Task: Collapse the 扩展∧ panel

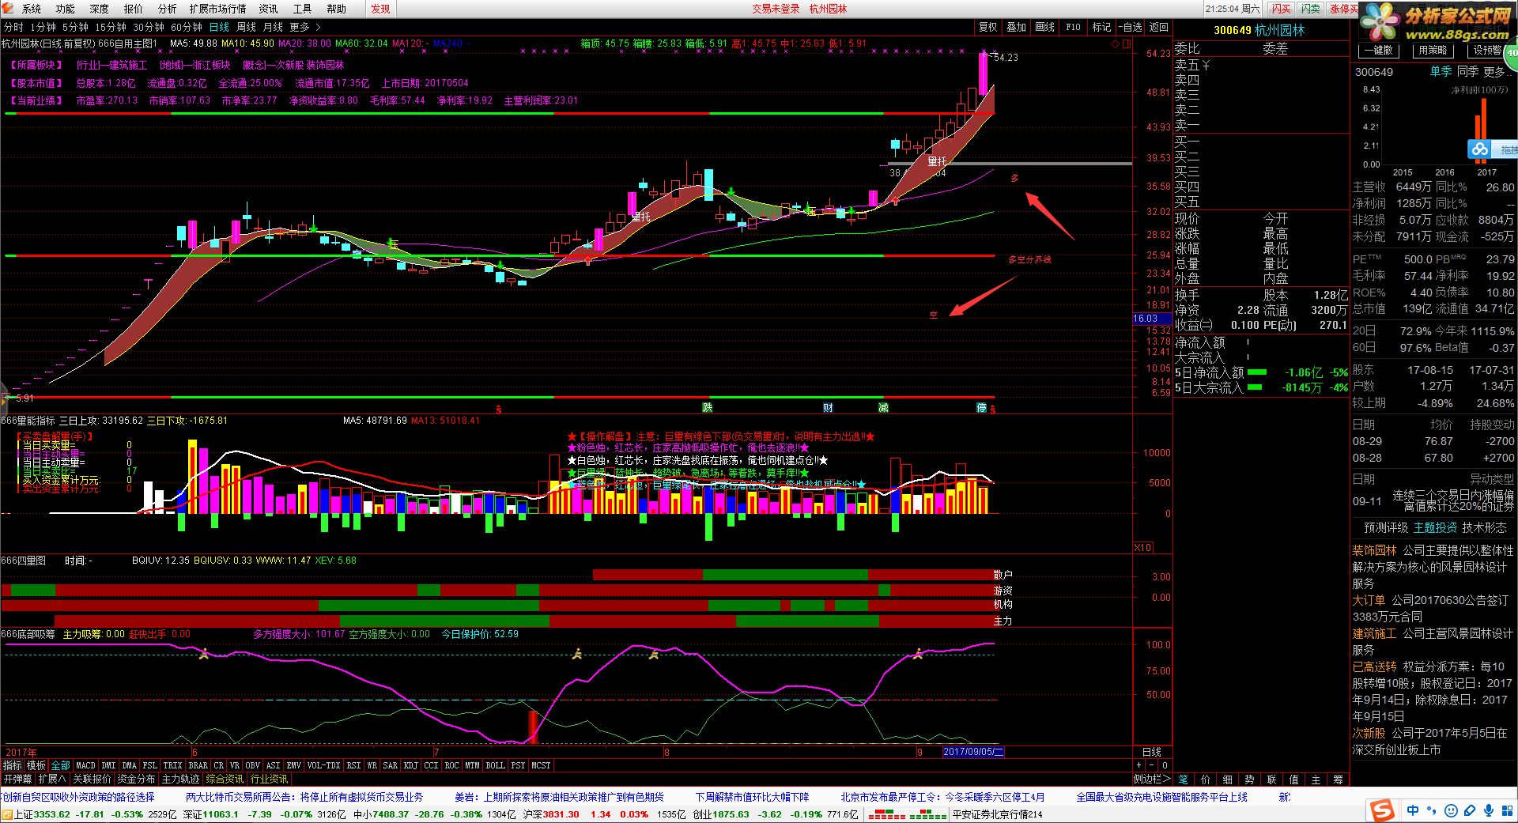Action: point(52,779)
